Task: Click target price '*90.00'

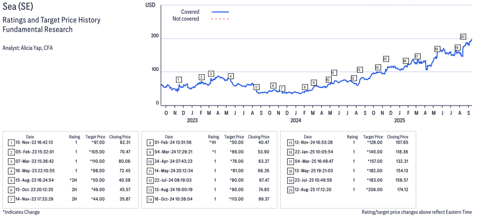Action: coord(237,190)
